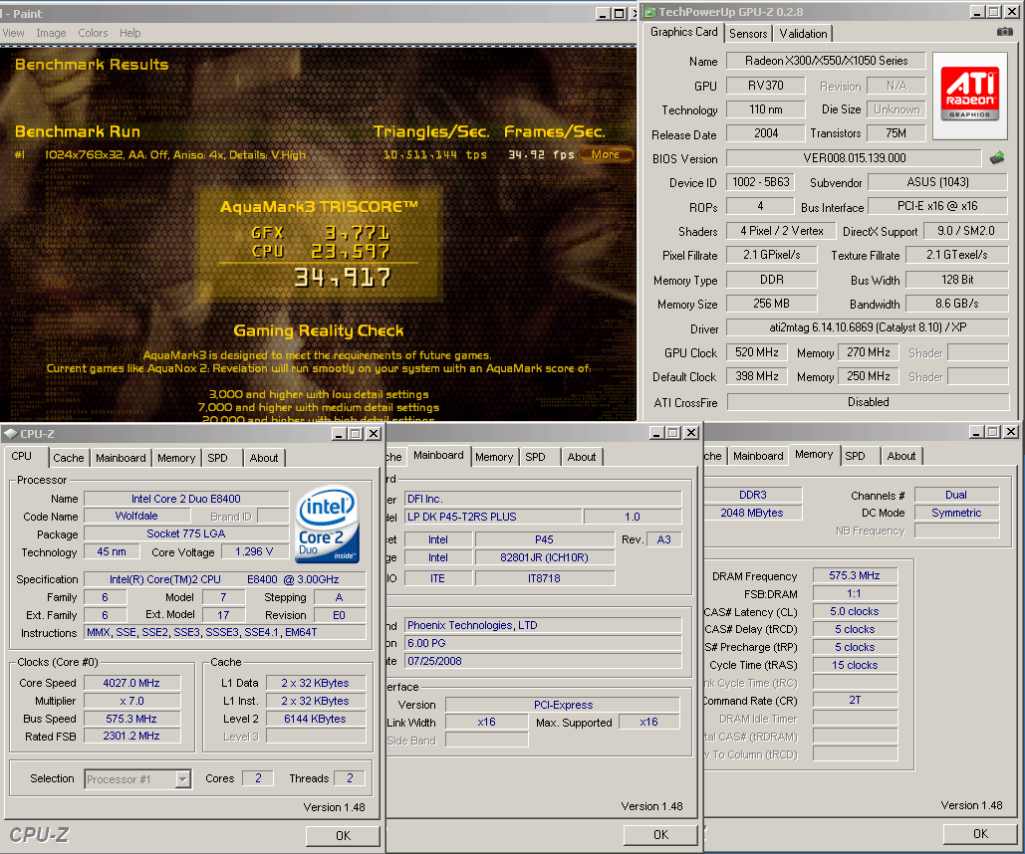Click the GPU Clock 520 MHz field

(x=756, y=352)
